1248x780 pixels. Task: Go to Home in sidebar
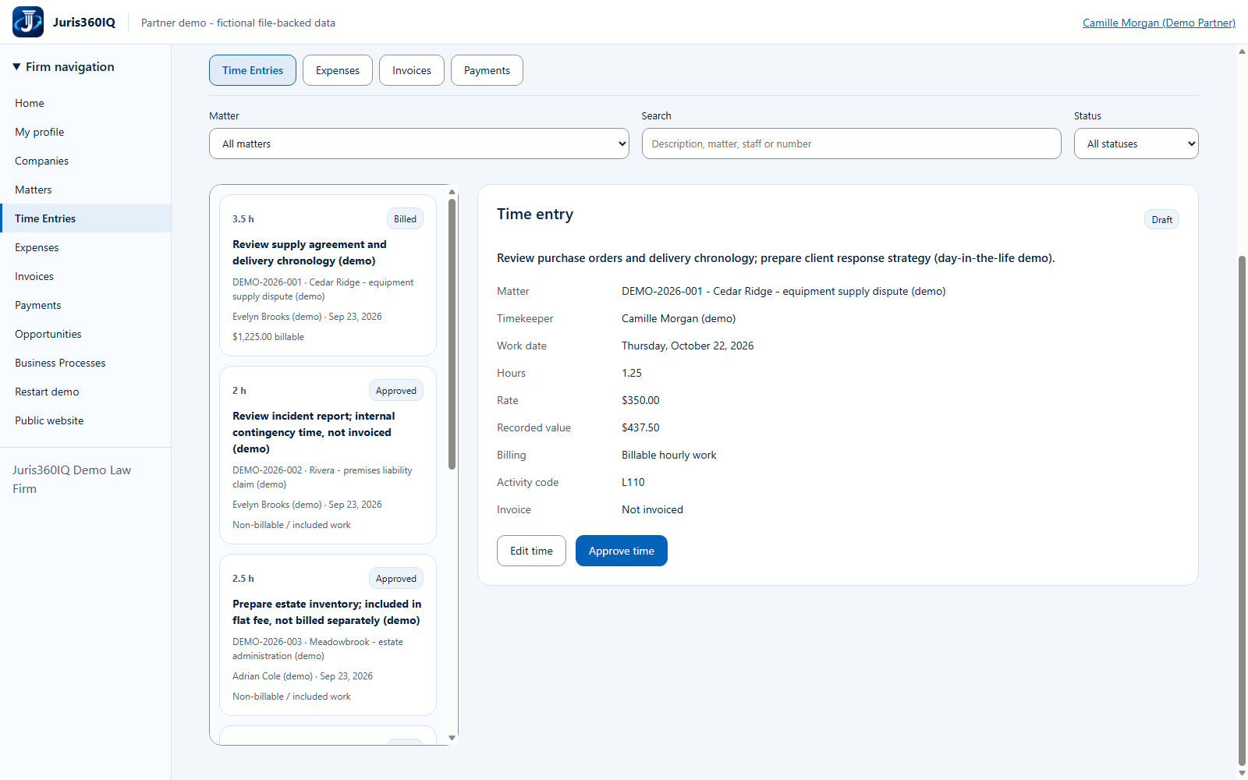click(86, 103)
